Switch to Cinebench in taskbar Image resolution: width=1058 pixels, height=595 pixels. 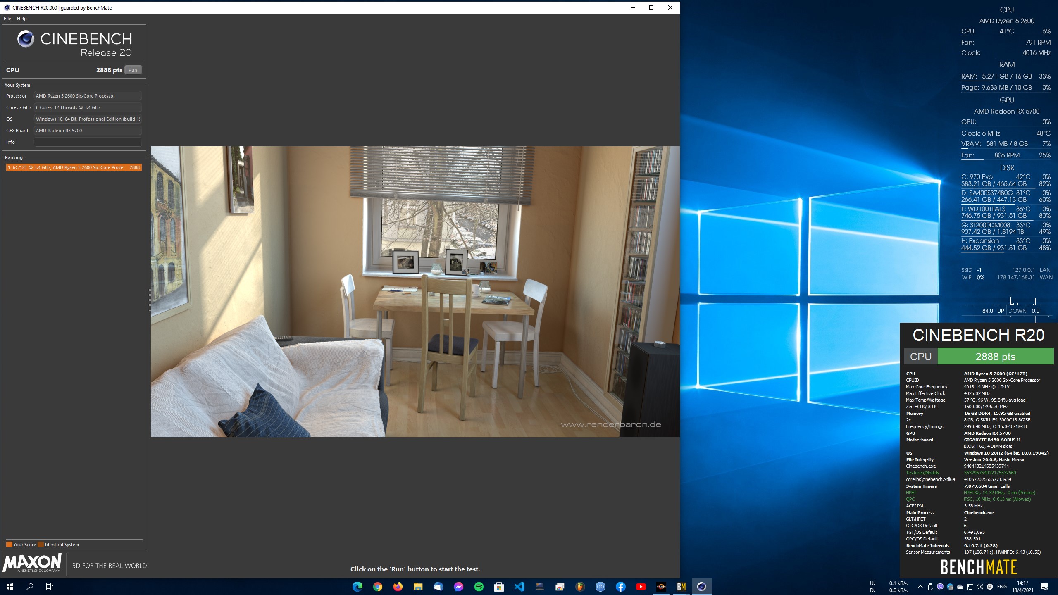pos(701,586)
